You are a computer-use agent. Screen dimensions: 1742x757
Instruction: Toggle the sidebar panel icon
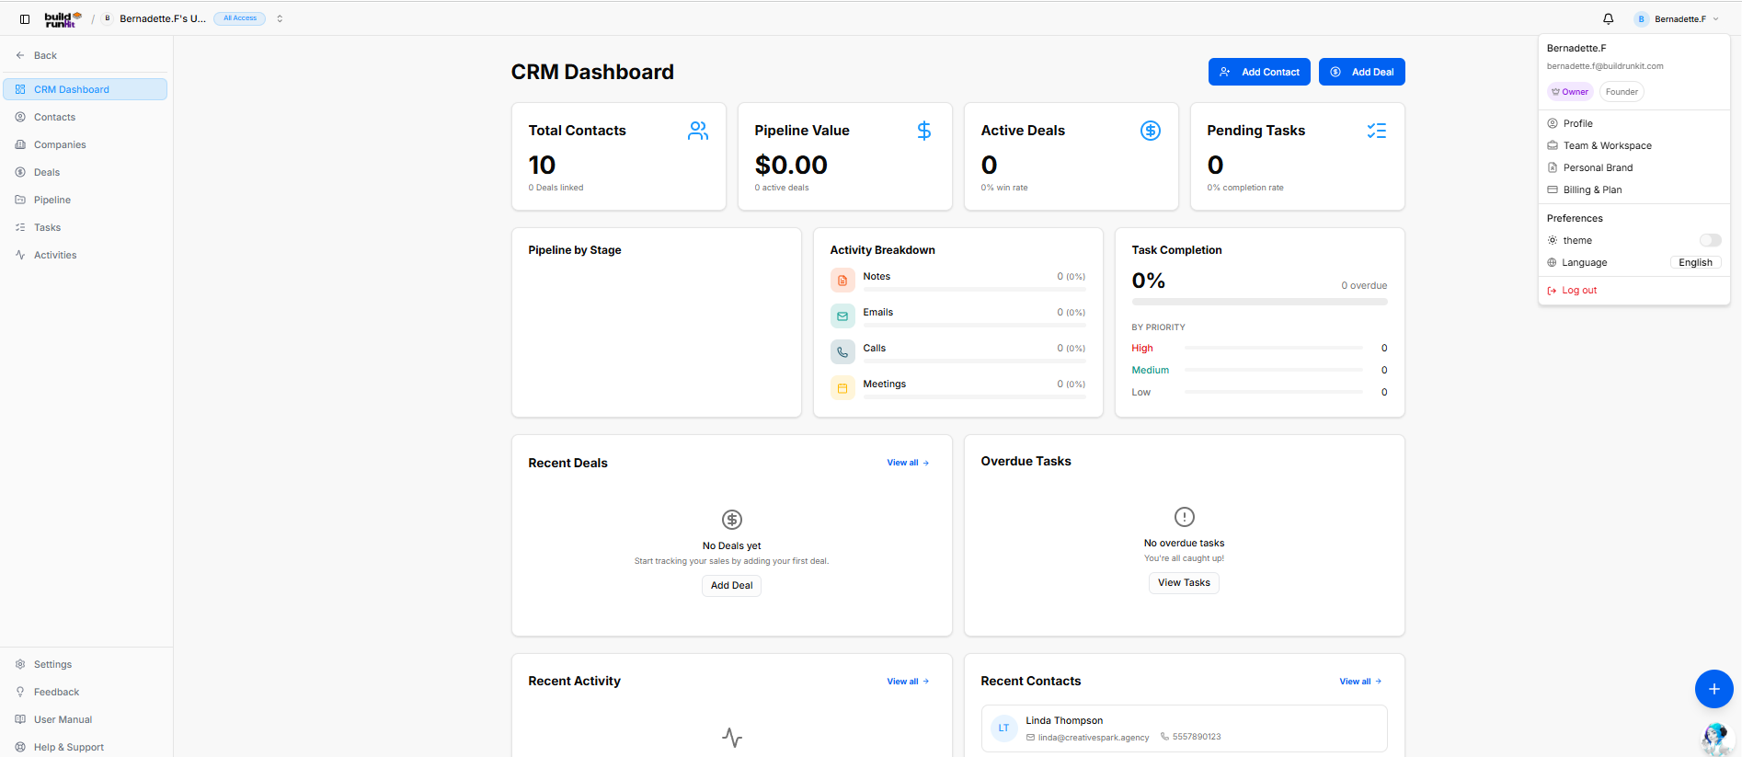click(25, 18)
